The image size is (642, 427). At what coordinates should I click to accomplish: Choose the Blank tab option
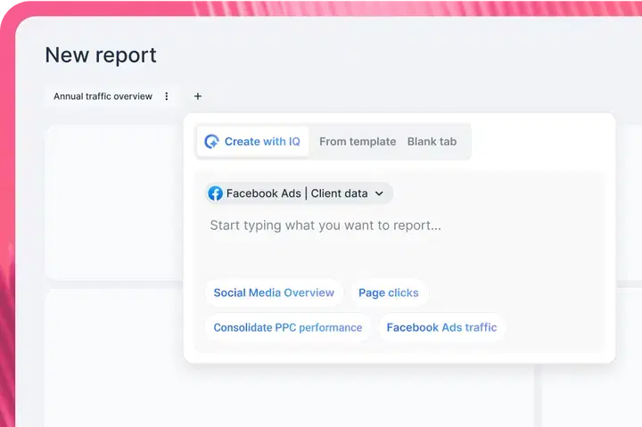point(432,142)
